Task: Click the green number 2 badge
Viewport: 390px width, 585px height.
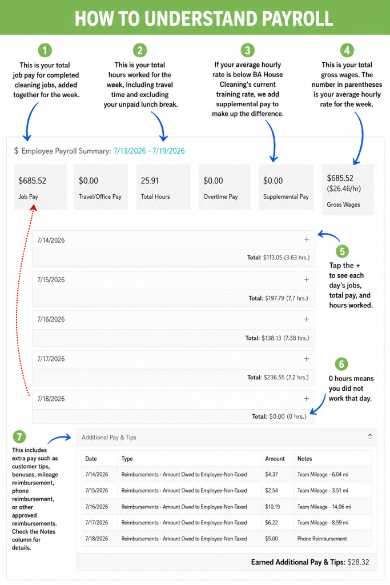Action: 140,50
